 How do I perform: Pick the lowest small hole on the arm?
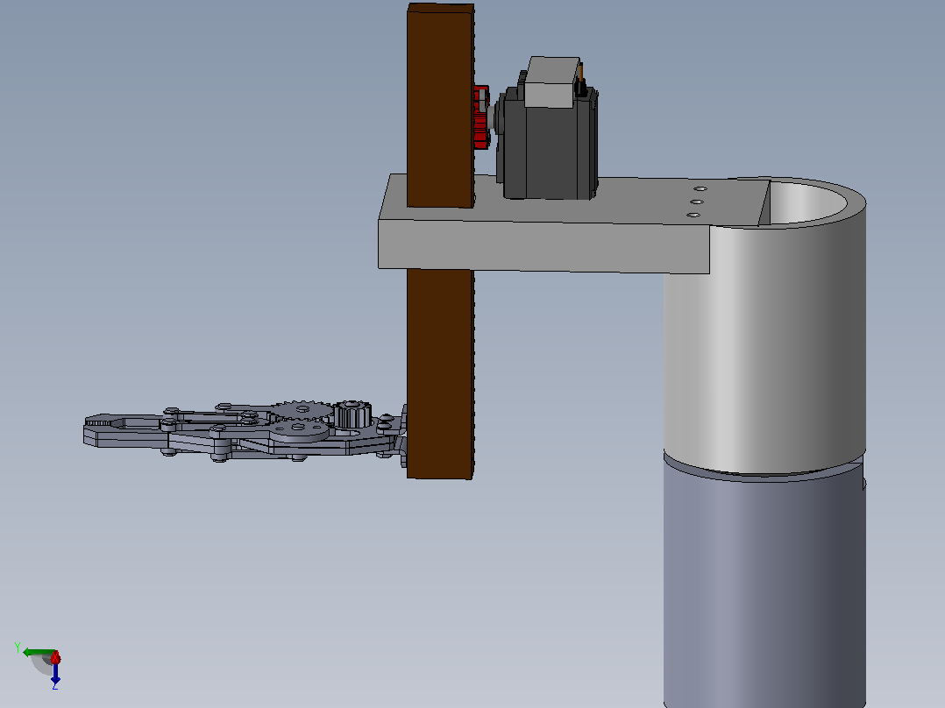point(693,215)
